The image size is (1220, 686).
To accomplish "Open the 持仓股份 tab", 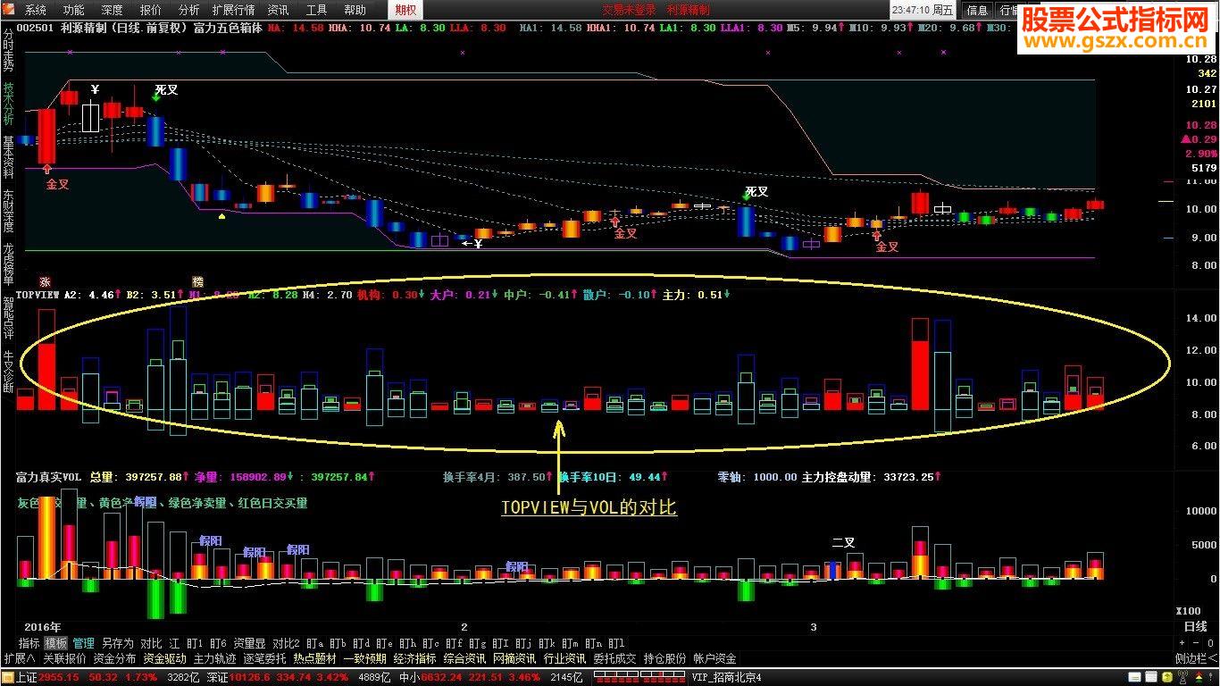I will click(664, 658).
